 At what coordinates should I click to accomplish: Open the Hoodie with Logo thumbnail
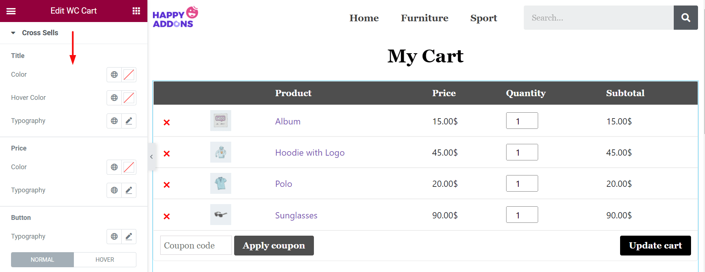pyautogui.click(x=221, y=152)
